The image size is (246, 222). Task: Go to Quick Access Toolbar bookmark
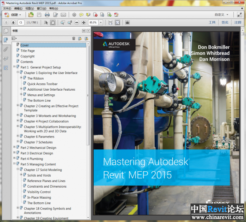tap(43, 84)
